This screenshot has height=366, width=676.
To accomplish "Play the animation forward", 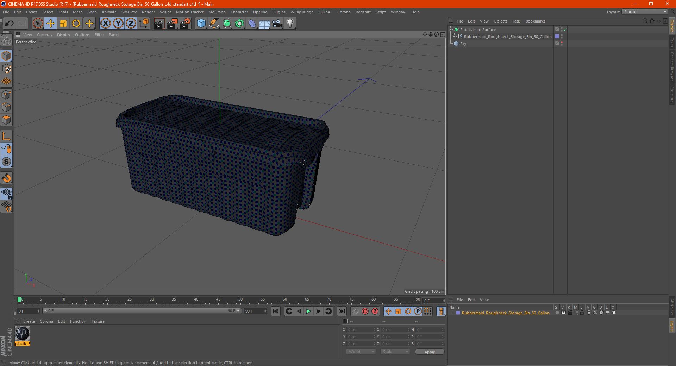I will 308,311.
